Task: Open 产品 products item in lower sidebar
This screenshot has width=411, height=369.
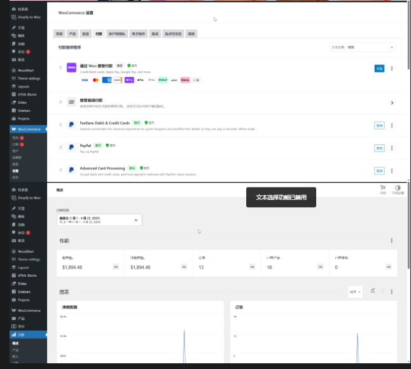Action: coord(18,318)
